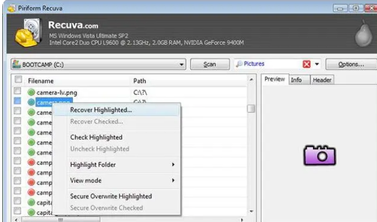Click the C:\?\ path of camera-lv.png
377x222 pixels.
pyautogui.click(x=140, y=93)
